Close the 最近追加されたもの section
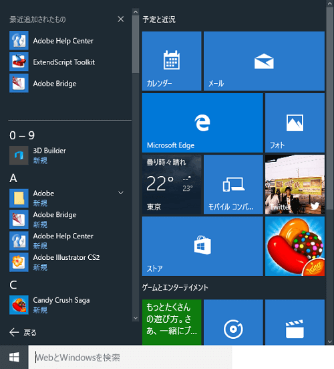The width and height of the screenshot is (334, 369). tap(121, 19)
